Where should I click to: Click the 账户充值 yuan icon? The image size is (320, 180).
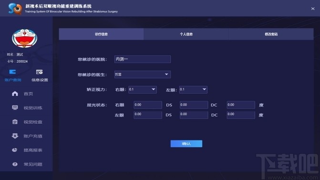[x=15, y=136]
